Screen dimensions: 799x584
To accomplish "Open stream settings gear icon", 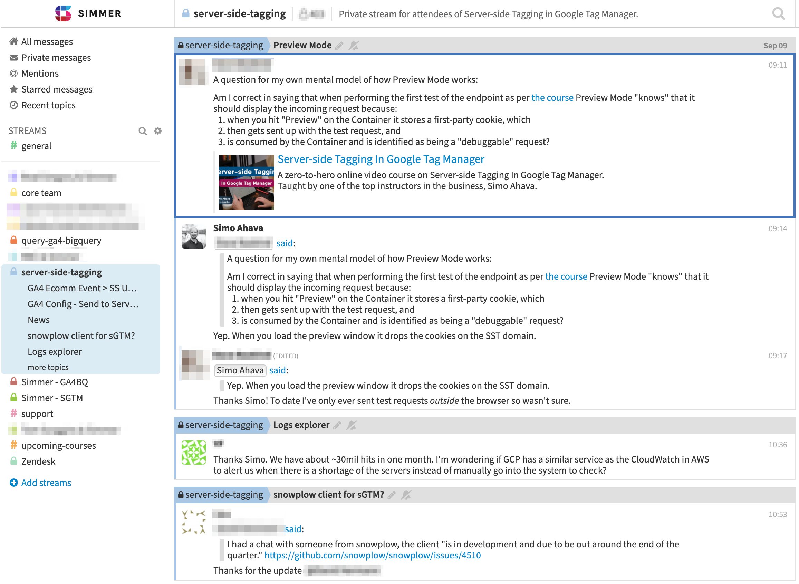I will pos(158,131).
